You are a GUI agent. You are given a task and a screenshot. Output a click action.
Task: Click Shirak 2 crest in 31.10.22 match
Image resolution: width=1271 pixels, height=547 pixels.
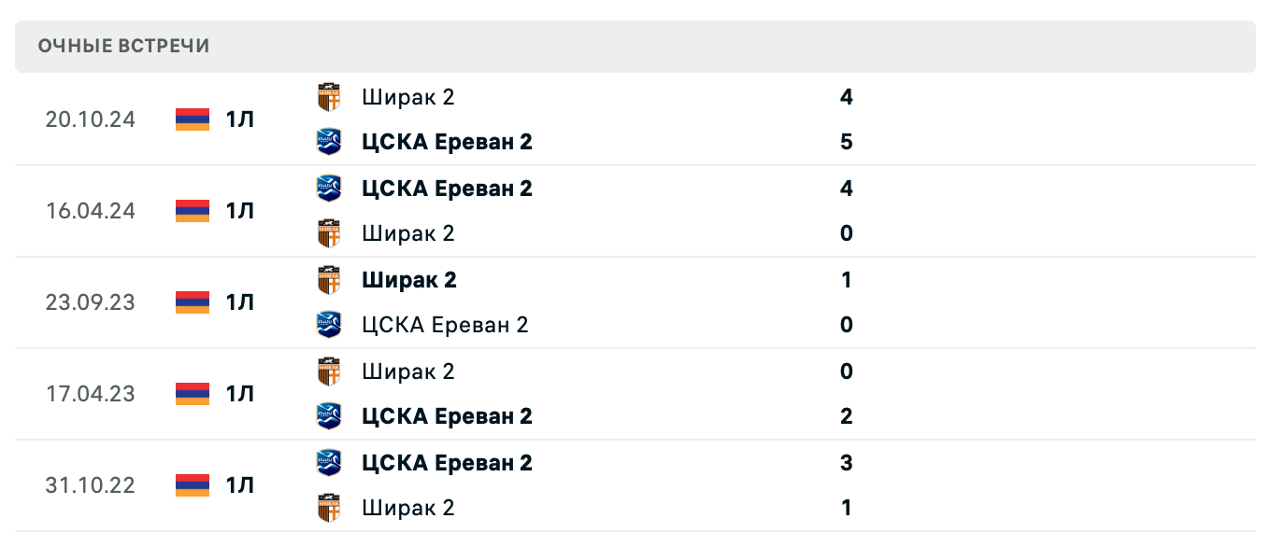[x=329, y=508]
